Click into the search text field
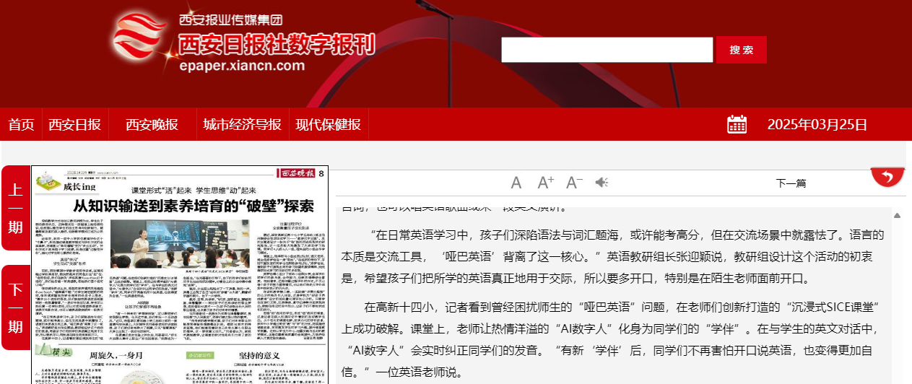Image resolution: width=912 pixels, height=384 pixels. tap(607, 50)
